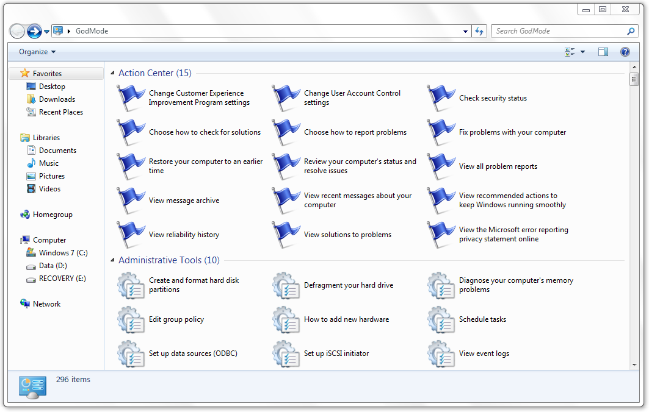Image resolution: width=649 pixels, height=412 pixels.
Task: Toggle the preview pane button
Action: (x=603, y=52)
